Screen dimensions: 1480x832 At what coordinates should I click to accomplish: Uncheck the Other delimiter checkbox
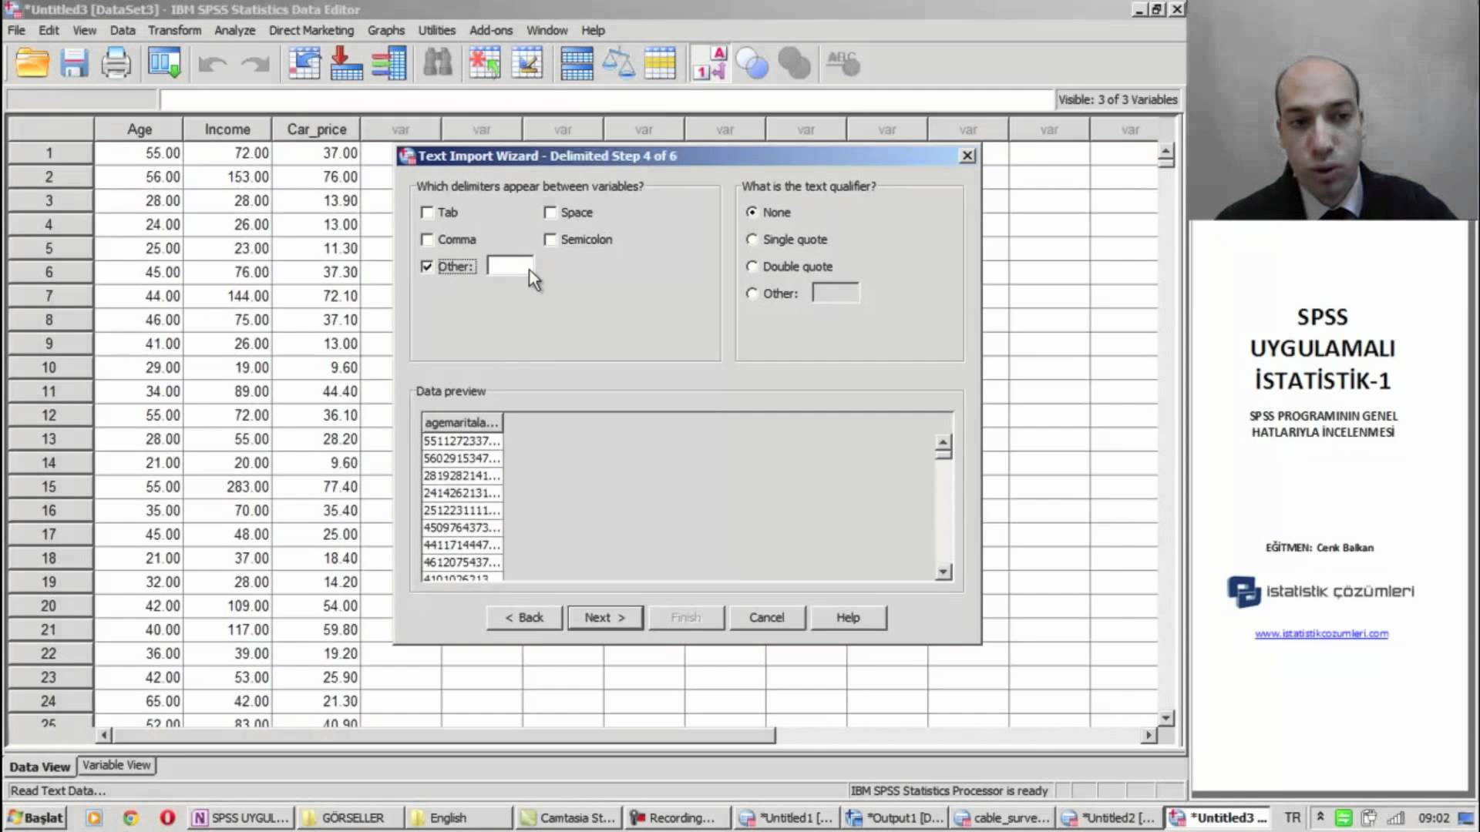tap(427, 267)
